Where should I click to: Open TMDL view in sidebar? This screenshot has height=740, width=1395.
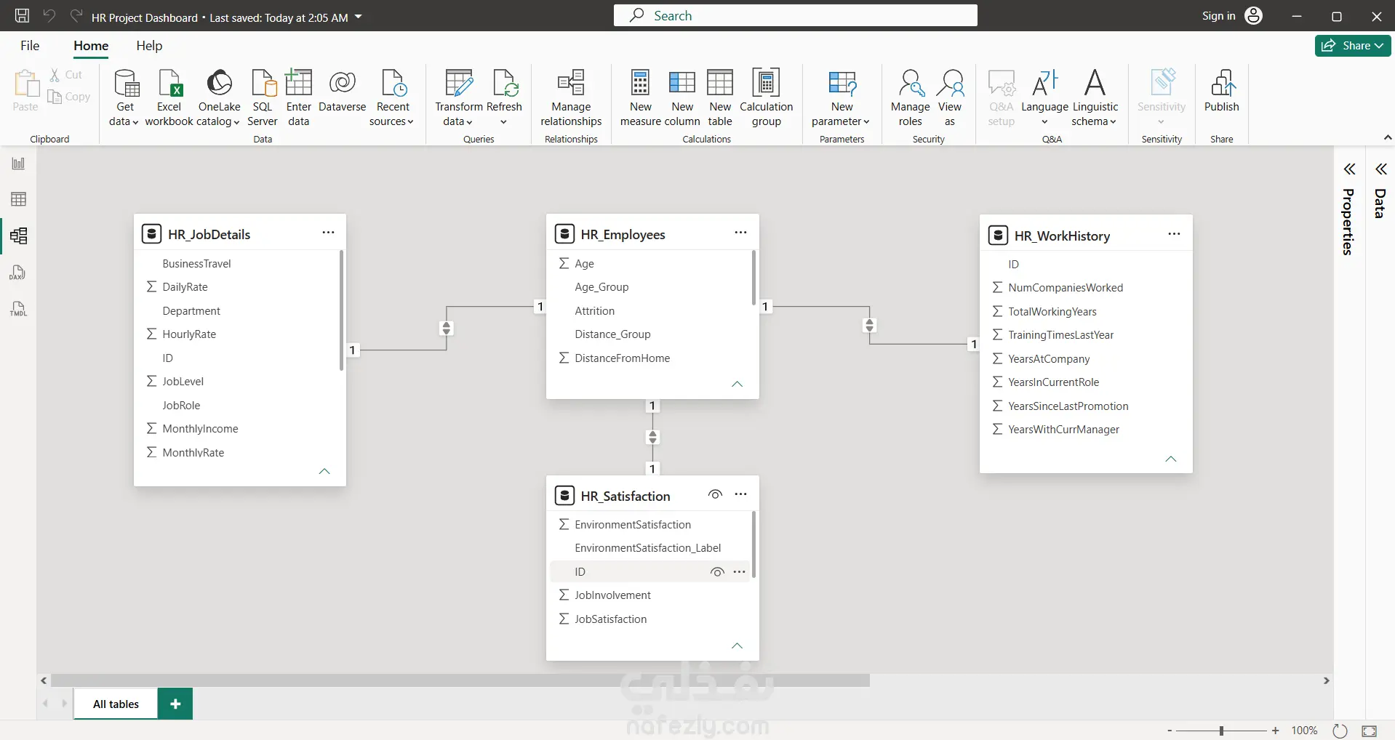(18, 309)
